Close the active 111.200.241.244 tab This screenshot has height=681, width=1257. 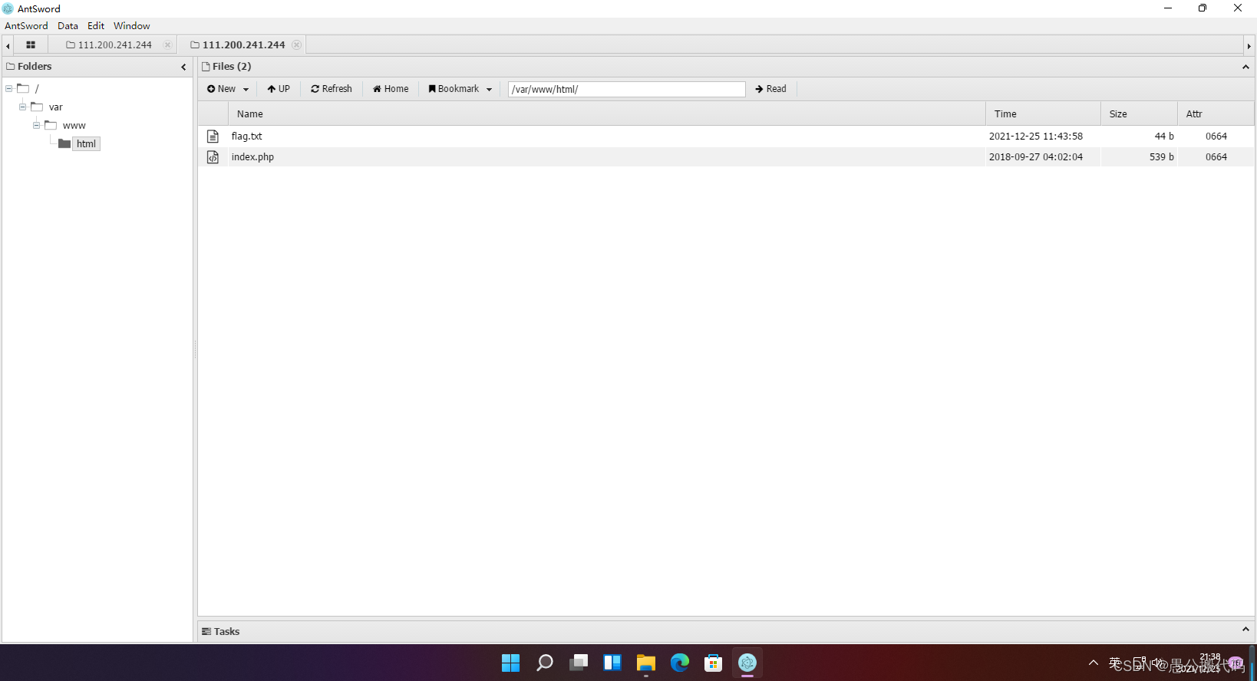(x=296, y=44)
